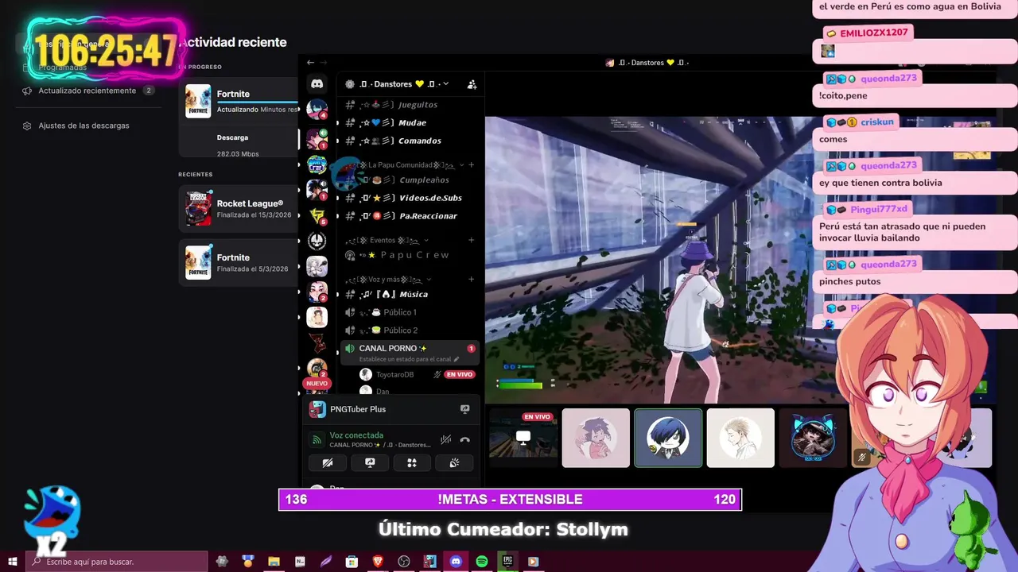
Task: Click the Fortnite download progress bar
Action: click(x=258, y=102)
